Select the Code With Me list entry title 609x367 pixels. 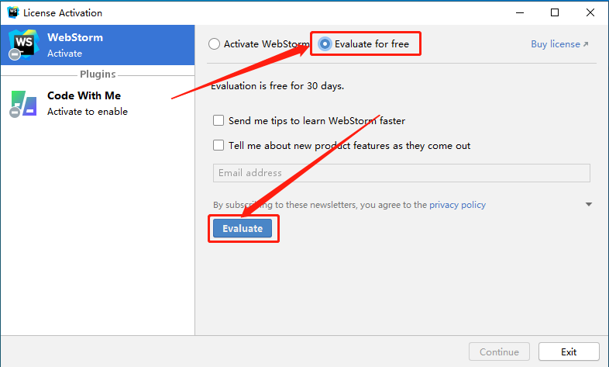coord(84,95)
